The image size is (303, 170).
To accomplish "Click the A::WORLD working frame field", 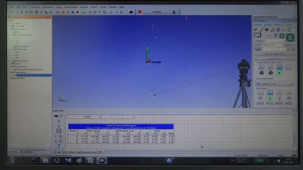I will 157,12.
